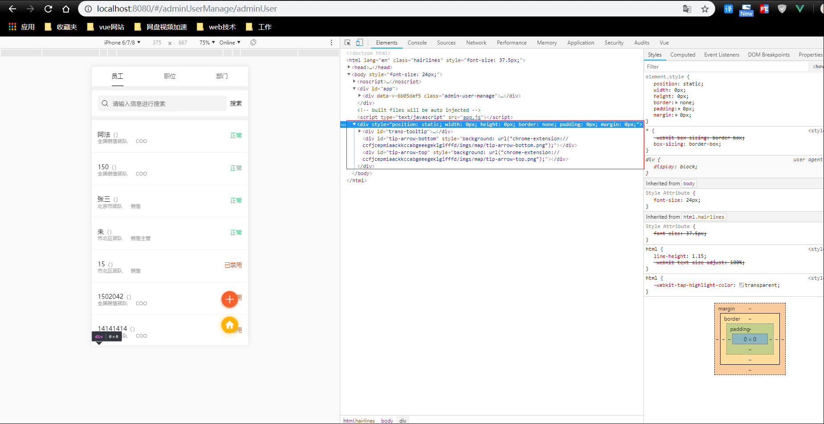Open the 75% zoom dropdown
The height and width of the screenshot is (424, 824).
click(x=207, y=42)
